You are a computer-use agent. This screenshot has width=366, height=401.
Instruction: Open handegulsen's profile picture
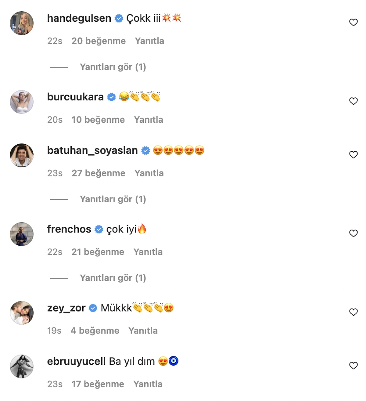coord(22,23)
